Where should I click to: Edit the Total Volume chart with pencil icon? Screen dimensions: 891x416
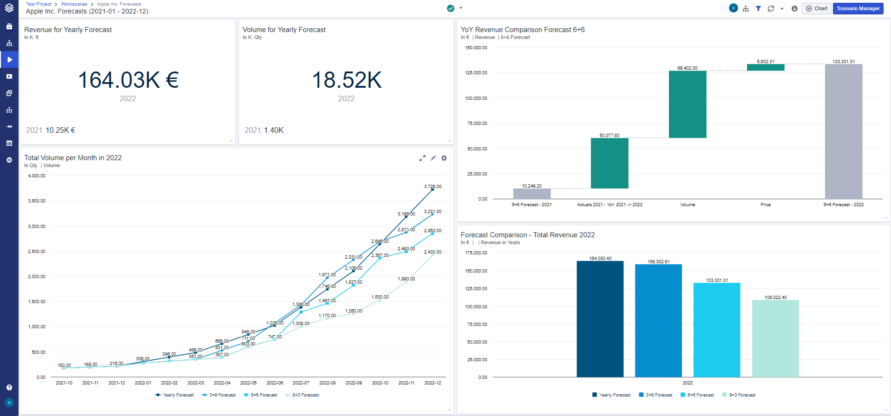coord(433,158)
